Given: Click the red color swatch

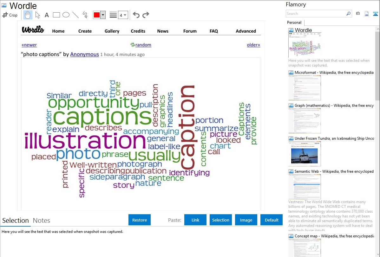Looking at the screenshot, I should tap(97, 15).
